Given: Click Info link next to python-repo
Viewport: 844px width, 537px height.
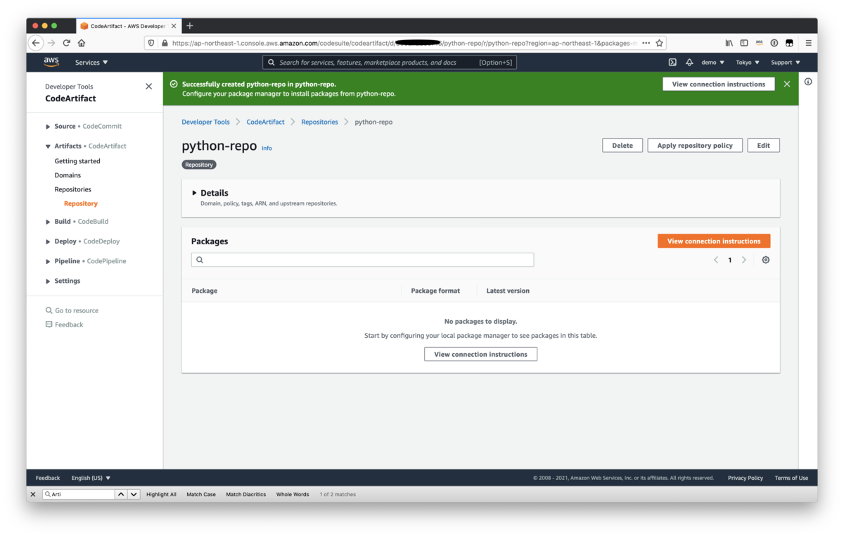Looking at the screenshot, I should (x=267, y=149).
